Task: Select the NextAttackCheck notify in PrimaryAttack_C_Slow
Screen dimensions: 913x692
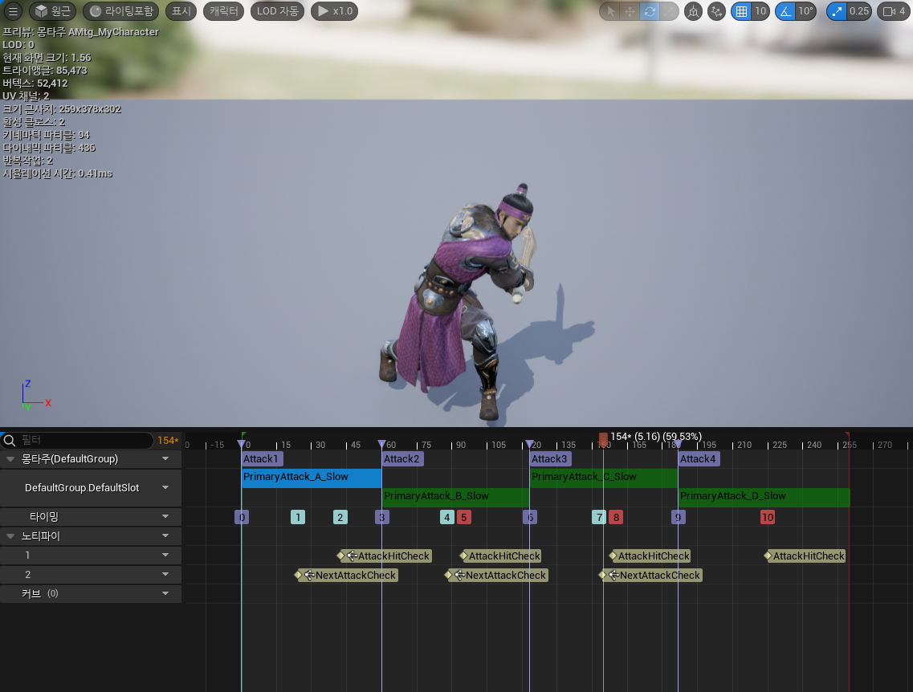Action: point(650,575)
